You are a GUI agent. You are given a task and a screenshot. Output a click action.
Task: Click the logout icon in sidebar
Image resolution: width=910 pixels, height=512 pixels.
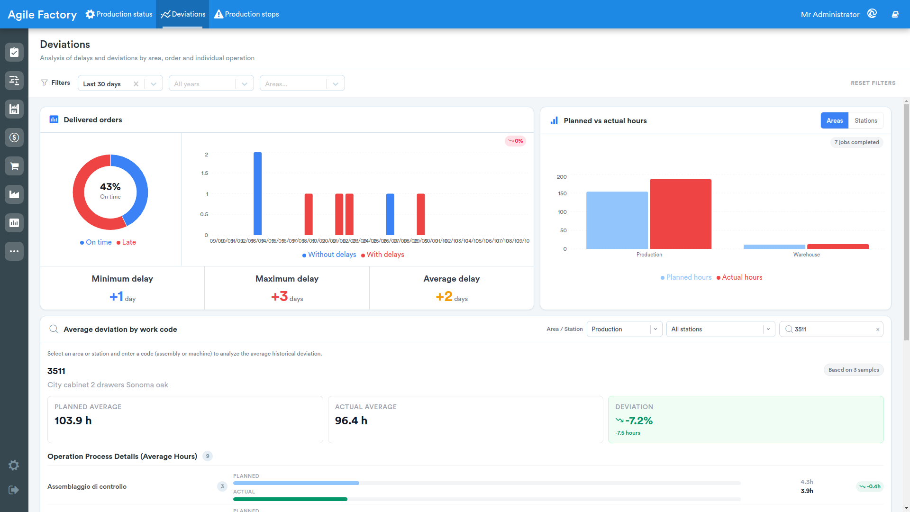tap(14, 490)
